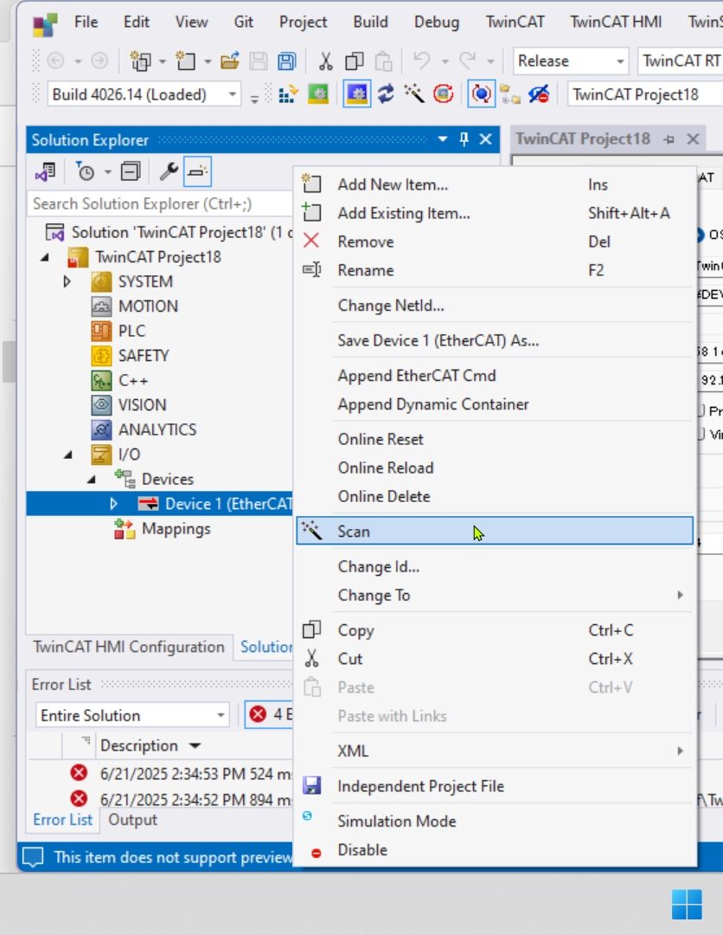
Task: Sort by Description column header
Action: 138,745
